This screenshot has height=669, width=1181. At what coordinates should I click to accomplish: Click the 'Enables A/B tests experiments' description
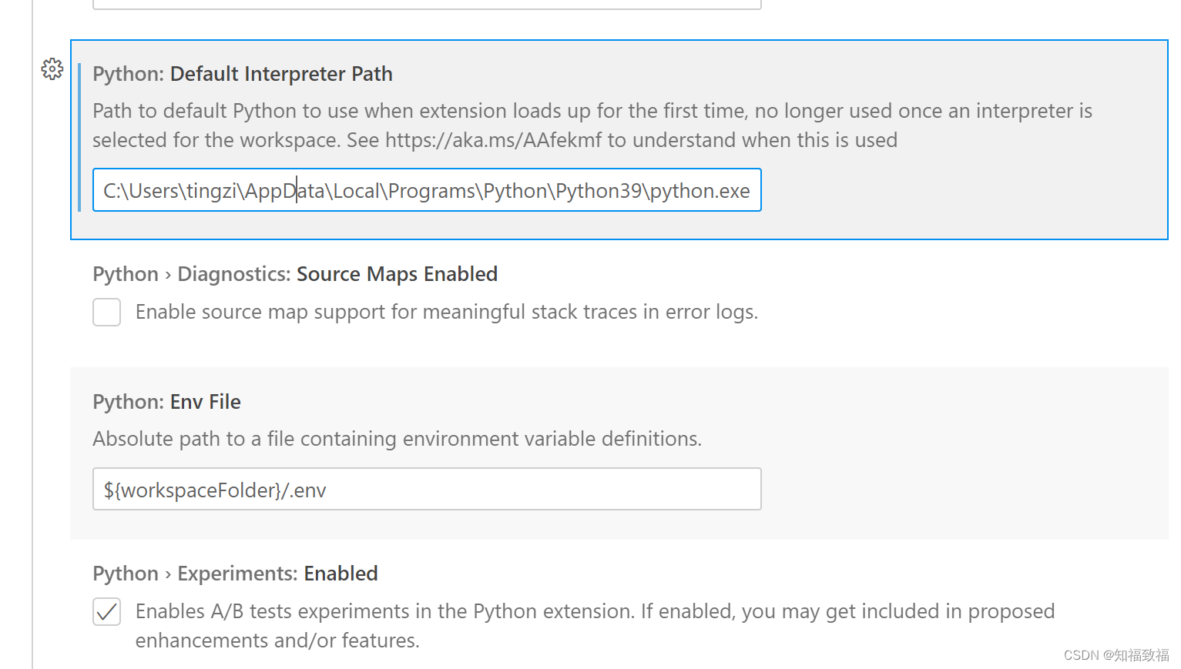click(595, 626)
